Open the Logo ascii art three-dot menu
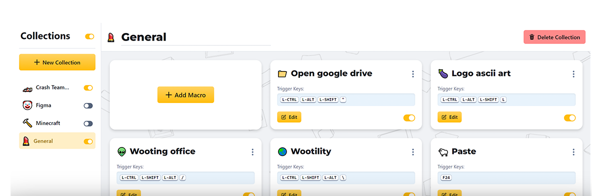 [573, 74]
